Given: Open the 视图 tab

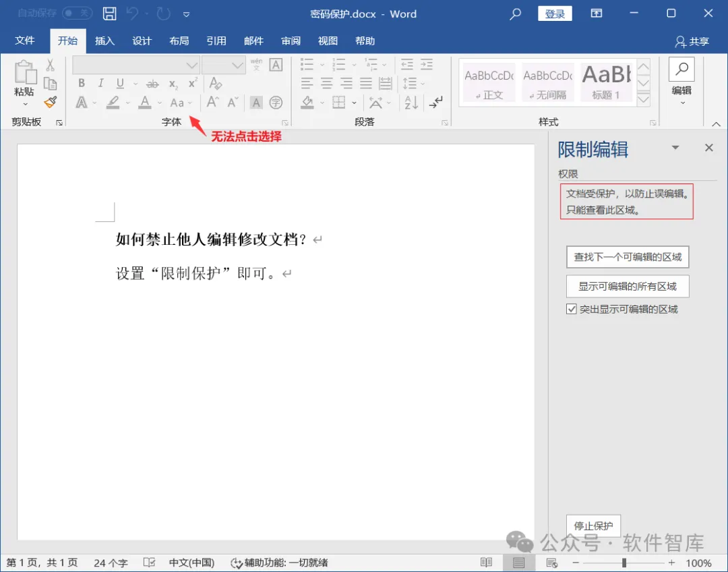Looking at the screenshot, I should [x=328, y=41].
